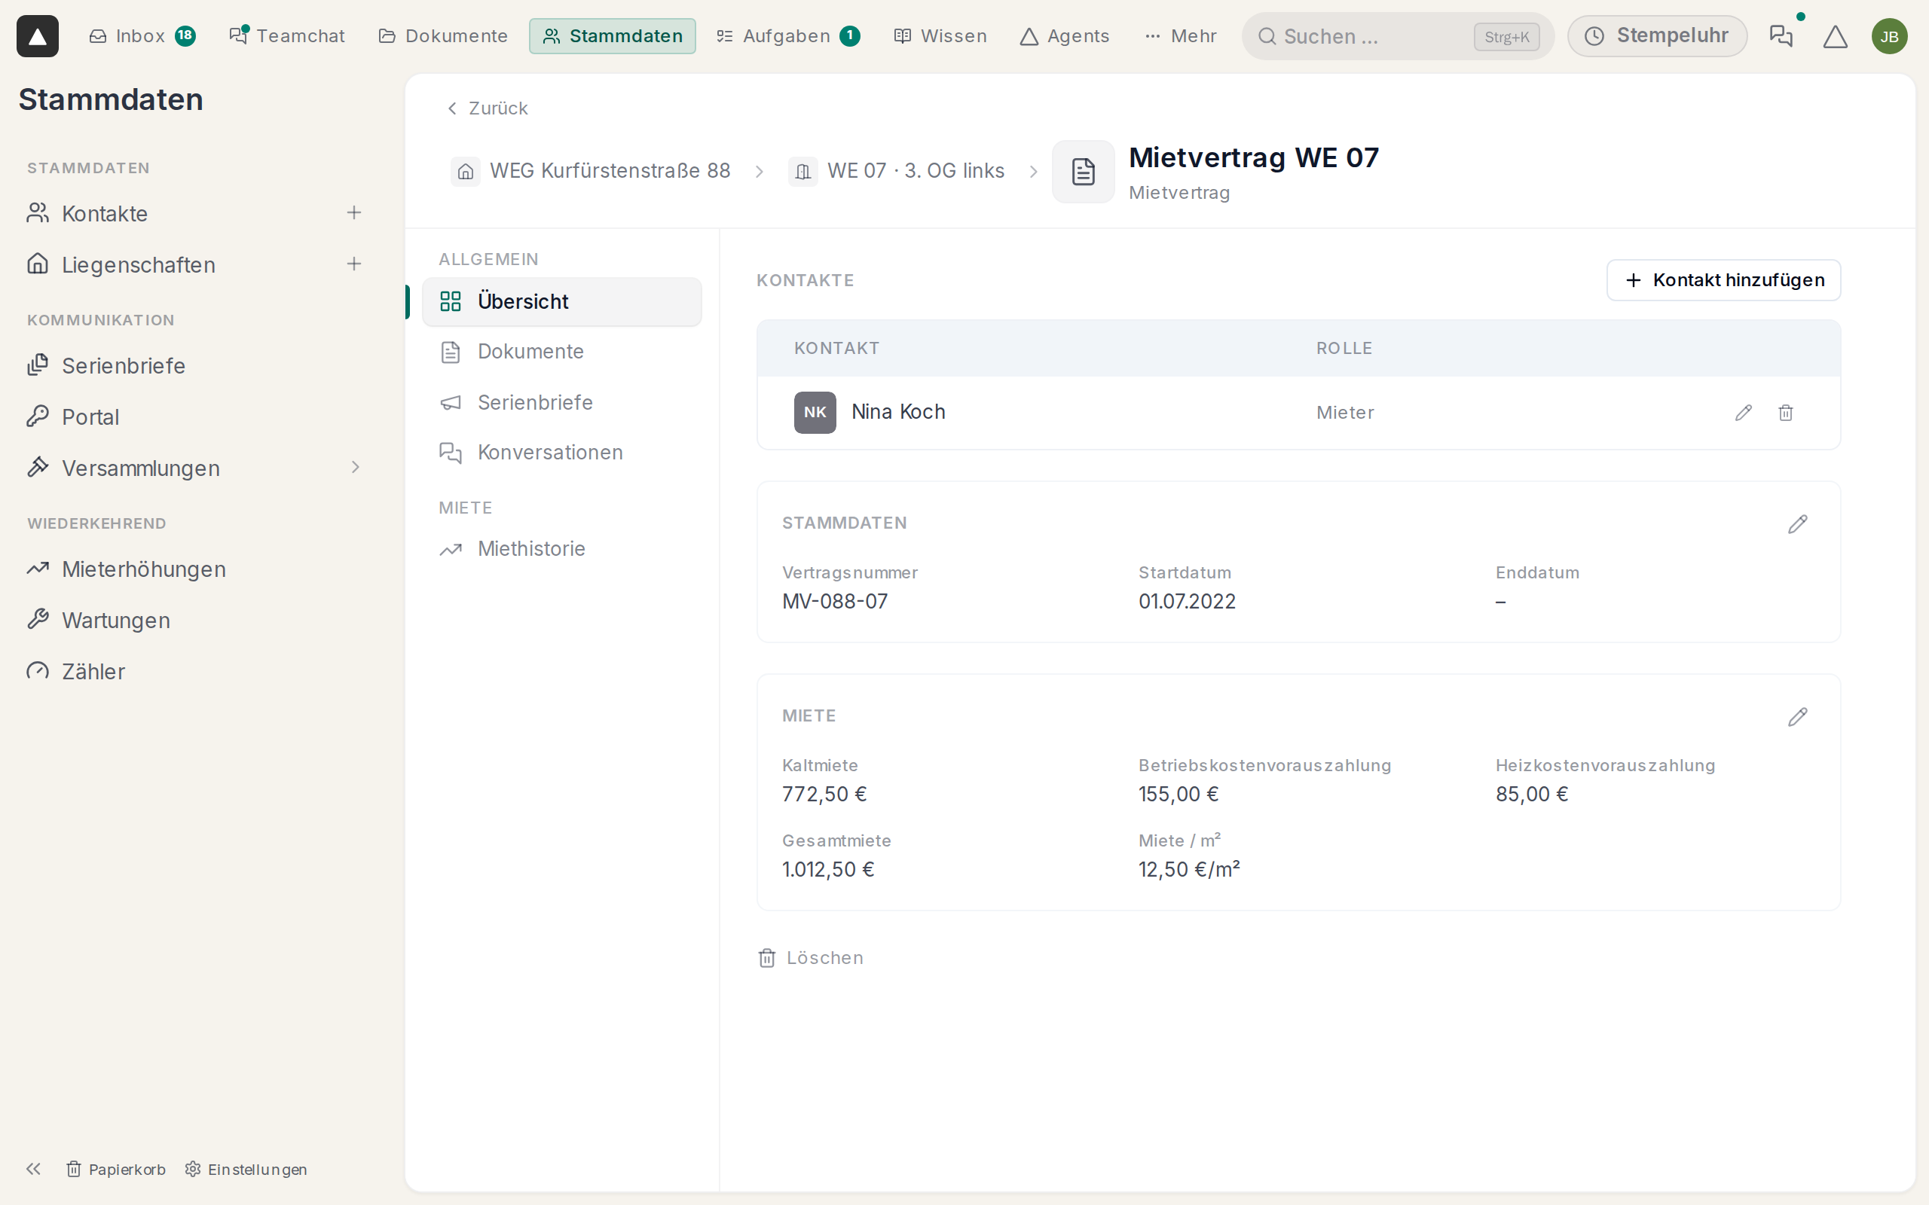This screenshot has height=1205, width=1929.
Task: Navigate to WE 07 · 3. OG links breadcrumb
Action: pyautogui.click(x=897, y=172)
